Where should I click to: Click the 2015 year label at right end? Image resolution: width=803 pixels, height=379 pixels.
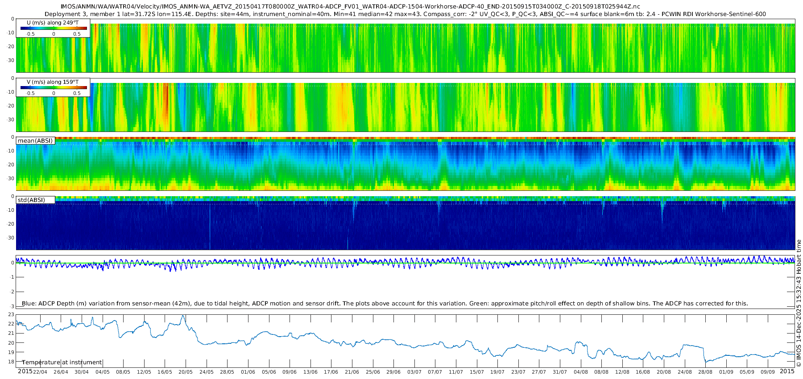point(787,371)
